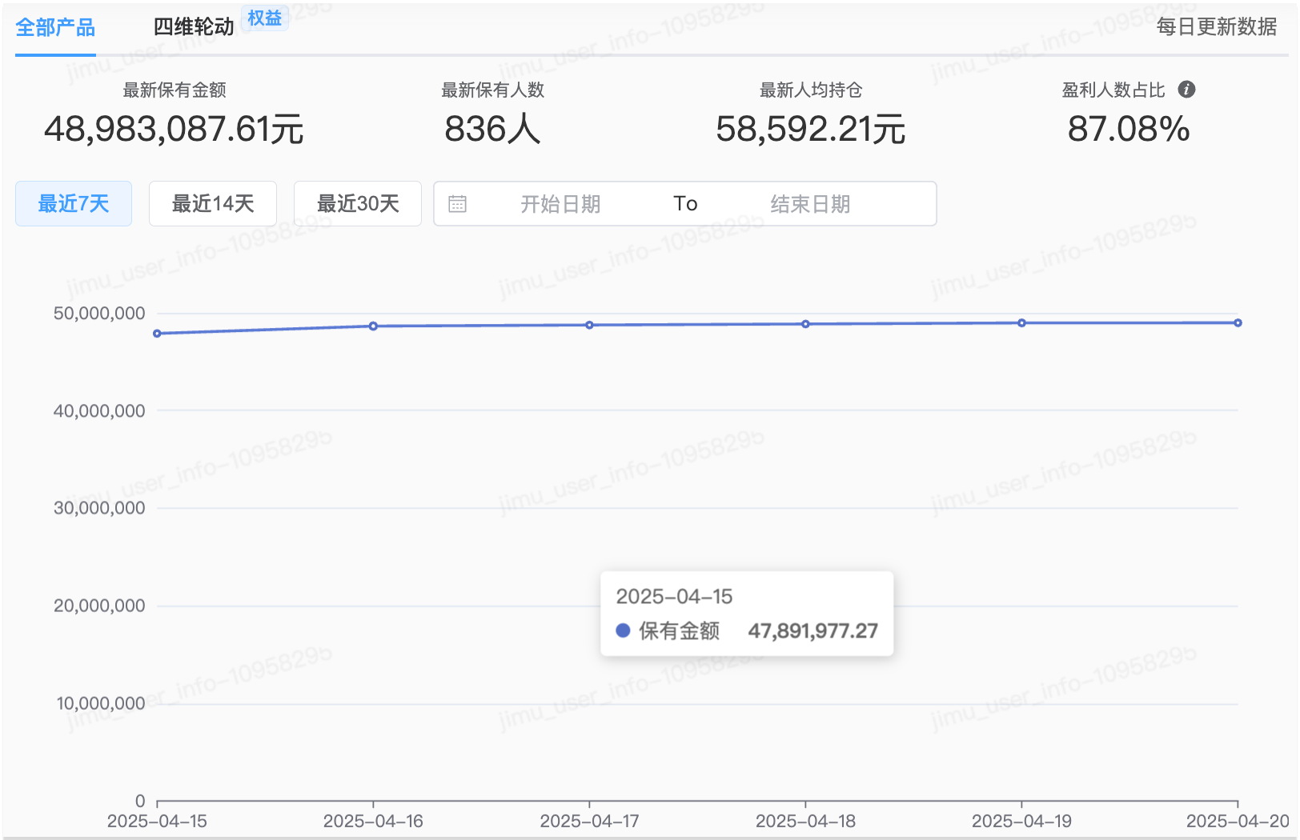Pick the 2025-04-18 point on chart line
Viewport: 1300px width, 840px height.
coord(805,324)
